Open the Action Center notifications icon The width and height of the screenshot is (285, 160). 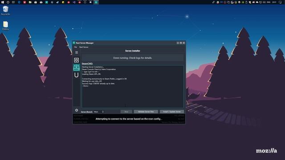point(280,2)
